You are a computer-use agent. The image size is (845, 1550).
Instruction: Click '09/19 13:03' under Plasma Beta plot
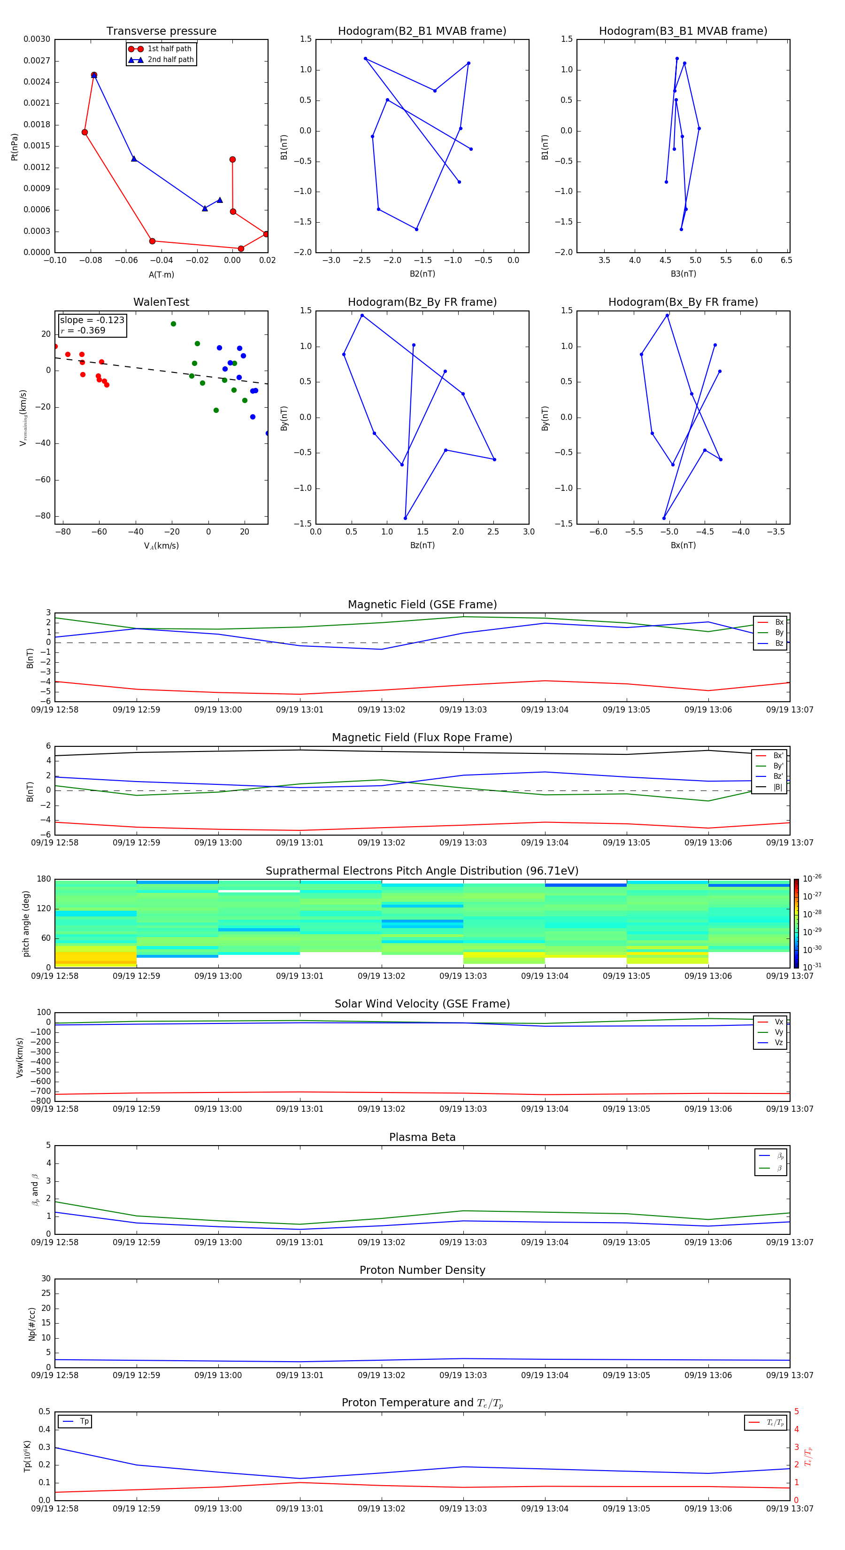coord(463,1242)
